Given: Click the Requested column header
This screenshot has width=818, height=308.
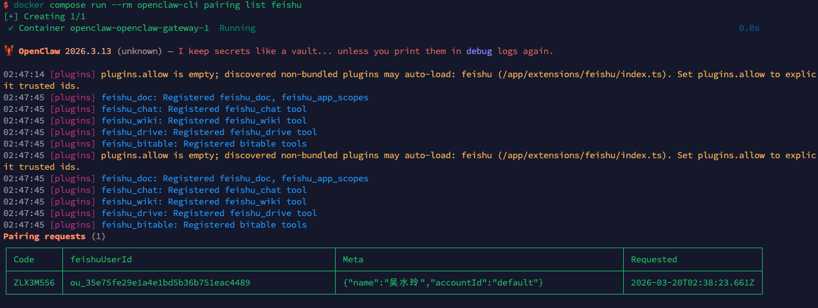Looking at the screenshot, I should click(x=654, y=259).
